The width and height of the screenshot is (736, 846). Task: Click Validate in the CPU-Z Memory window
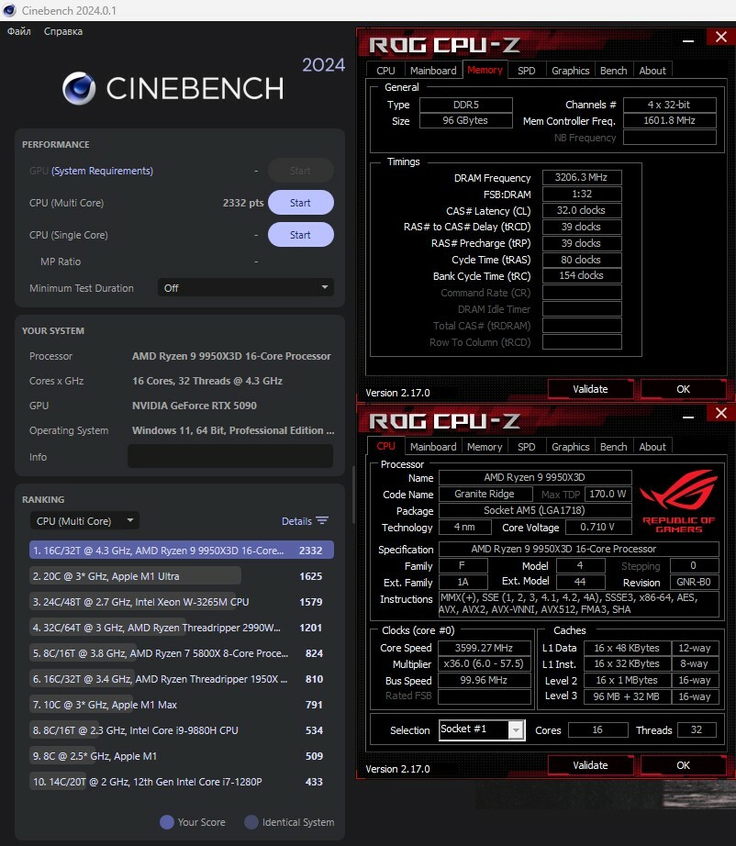coord(590,389)
